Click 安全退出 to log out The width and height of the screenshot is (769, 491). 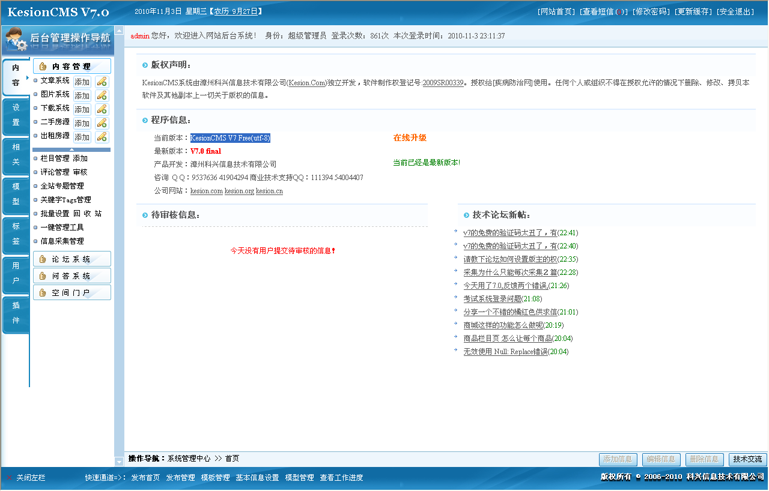click(x=735, y=12)
